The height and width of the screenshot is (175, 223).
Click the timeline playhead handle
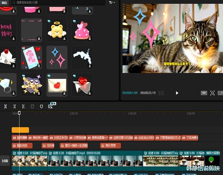pos(19,113)
